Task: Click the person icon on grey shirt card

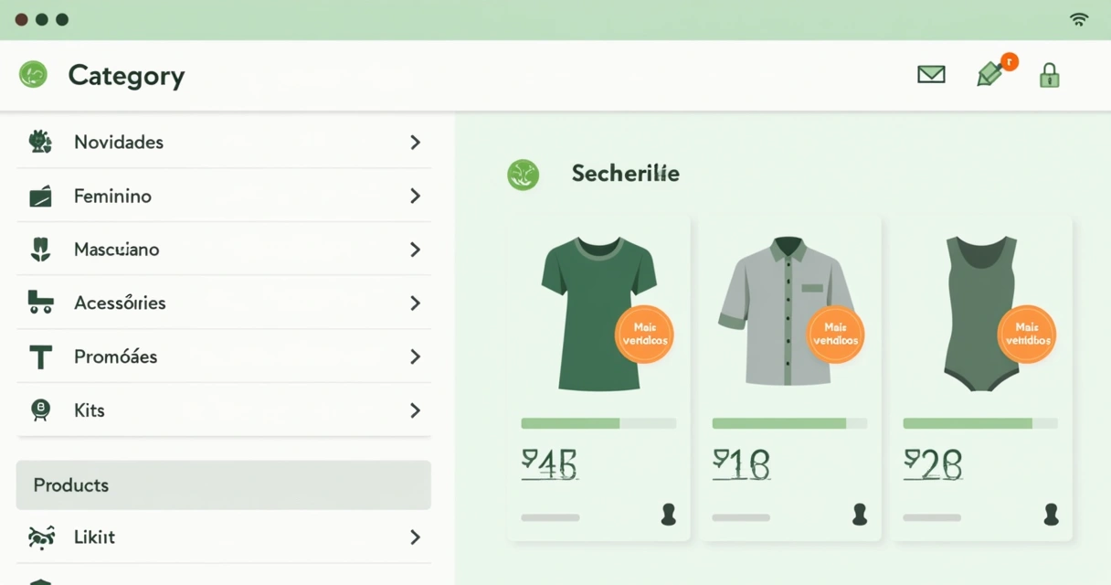Action: point(860,515)
